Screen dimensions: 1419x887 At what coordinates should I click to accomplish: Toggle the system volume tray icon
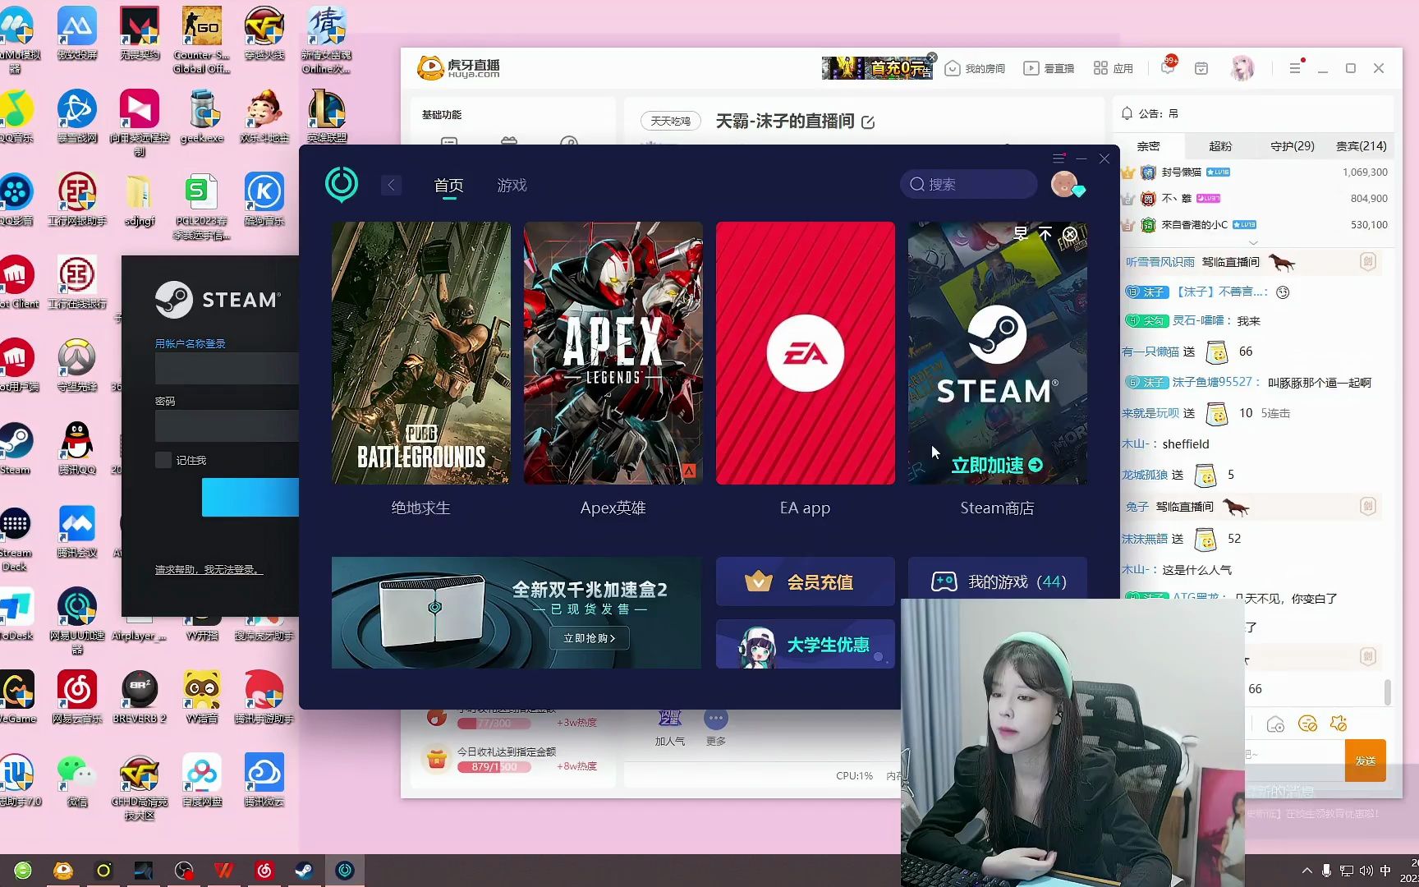tap(1366, 871)
